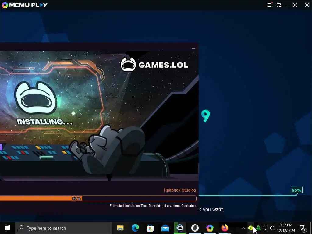Launch Microsoft Edge from the taskbar
Screen dimensions: 312x234
(135, 228)
